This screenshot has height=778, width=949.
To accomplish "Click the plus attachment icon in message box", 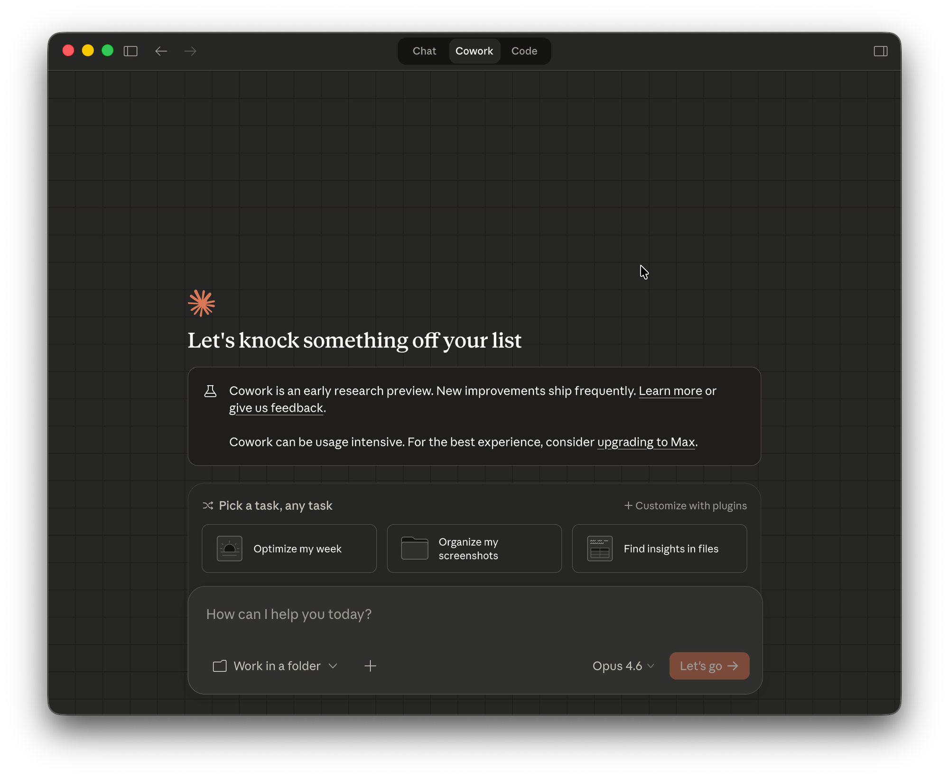I will pos(370,666).
